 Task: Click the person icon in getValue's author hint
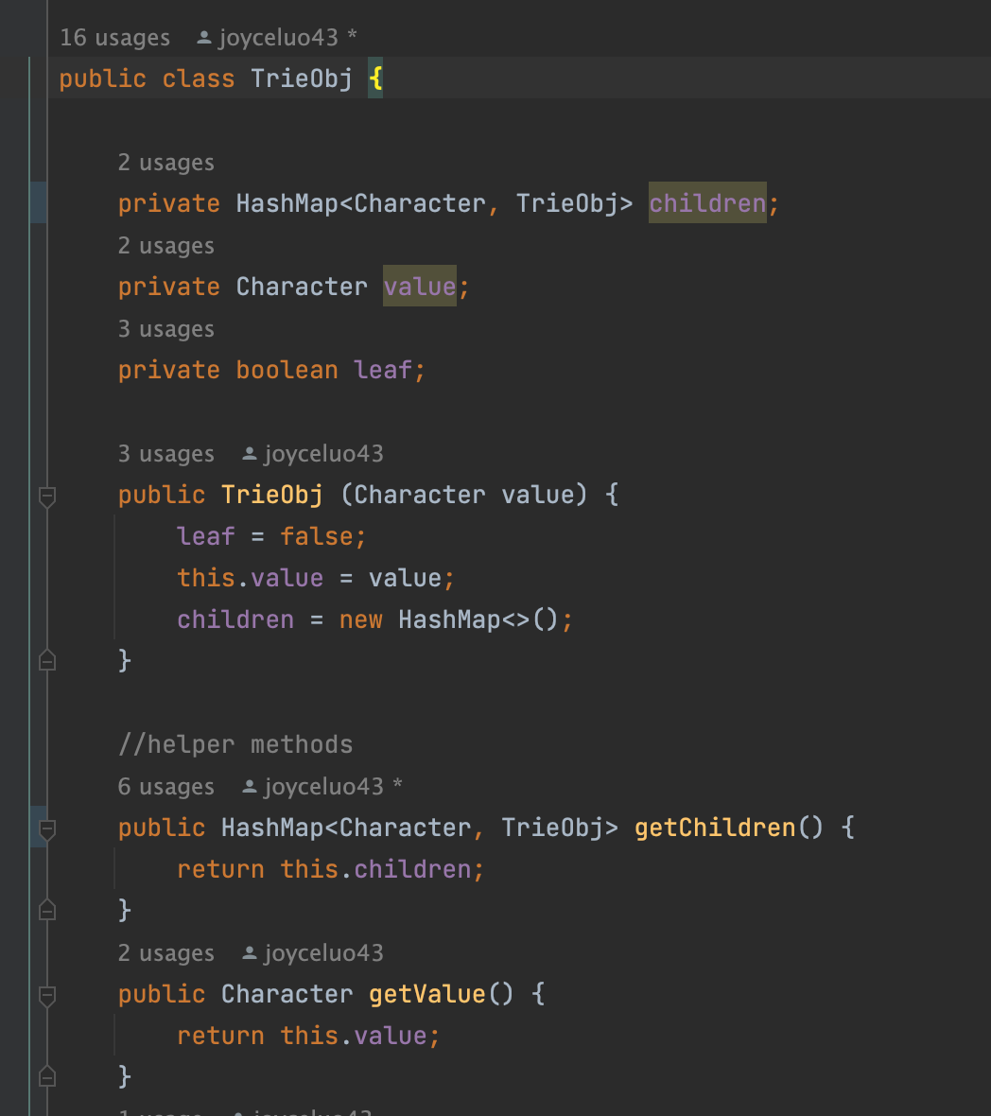click(250, 953)
